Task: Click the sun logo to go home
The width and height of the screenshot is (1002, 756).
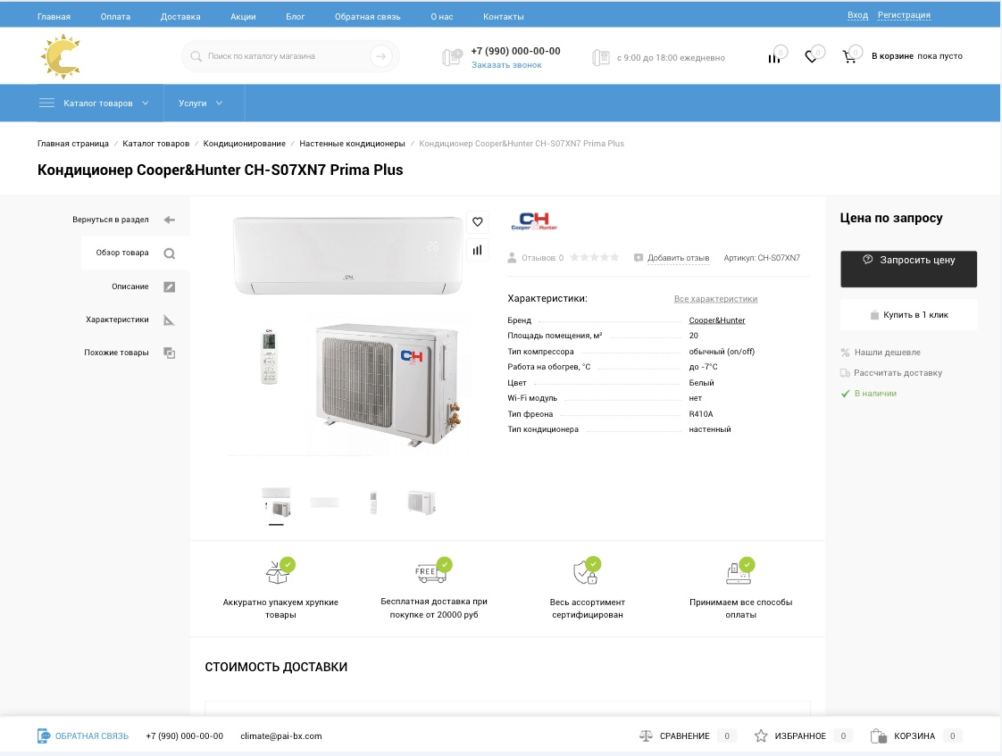Action: point(61,57)
